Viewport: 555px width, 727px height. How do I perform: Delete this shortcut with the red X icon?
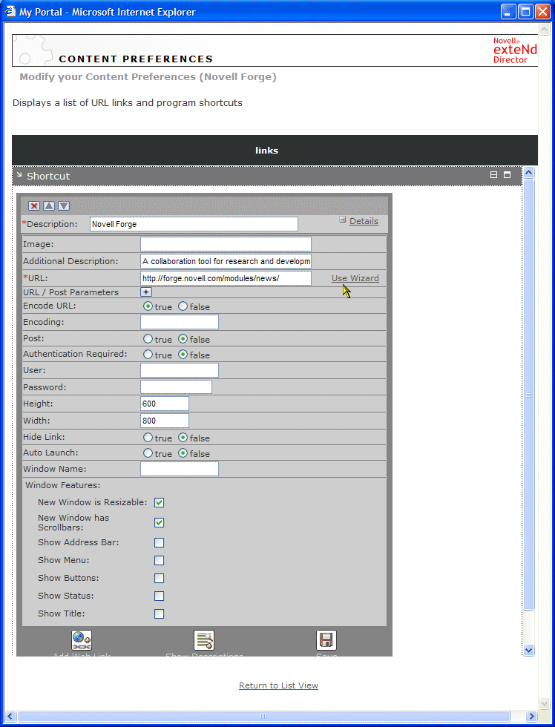tap(34, 206)
